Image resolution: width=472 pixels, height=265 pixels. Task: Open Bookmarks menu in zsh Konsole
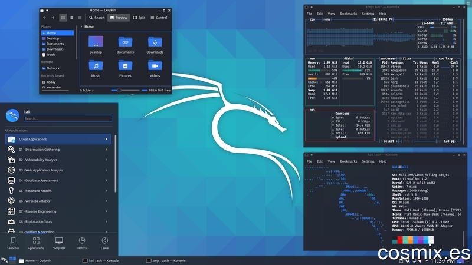click(x=348, y=161)
